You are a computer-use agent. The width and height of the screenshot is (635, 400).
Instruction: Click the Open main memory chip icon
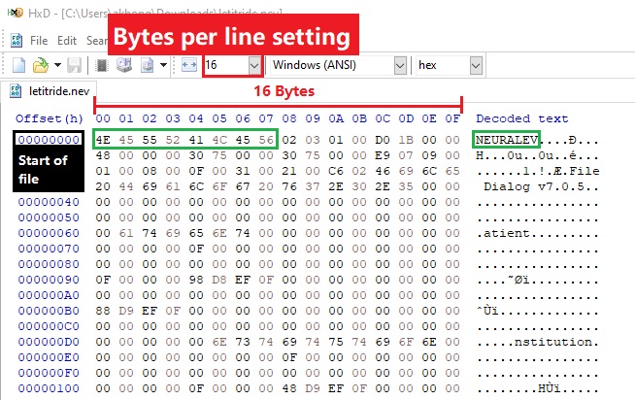102,66
